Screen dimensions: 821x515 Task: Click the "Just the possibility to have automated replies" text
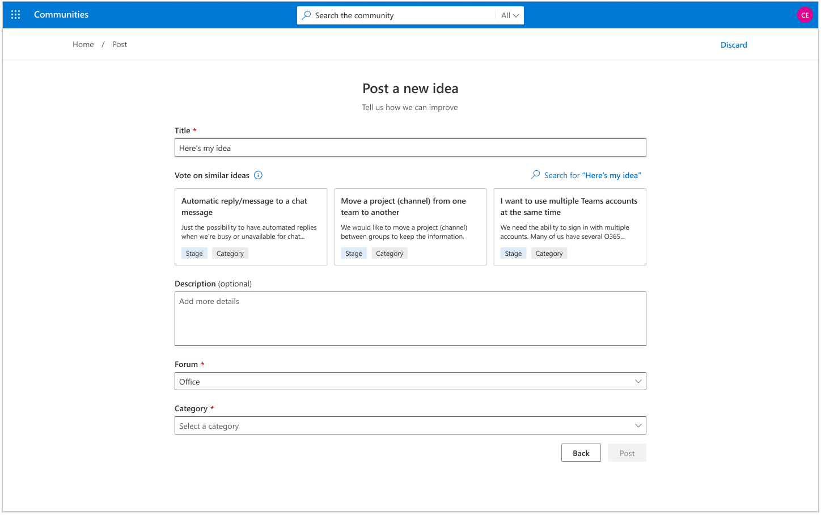click(x=249, y=232)
